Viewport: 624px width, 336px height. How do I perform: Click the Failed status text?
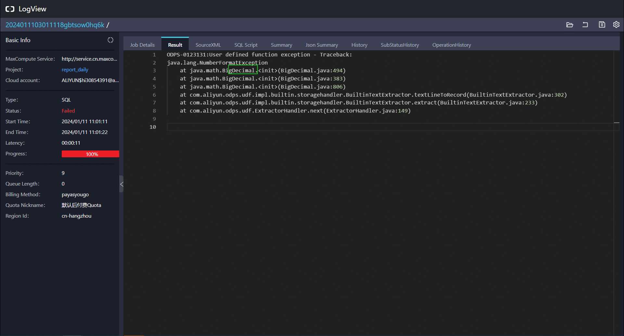click(68, 111)
